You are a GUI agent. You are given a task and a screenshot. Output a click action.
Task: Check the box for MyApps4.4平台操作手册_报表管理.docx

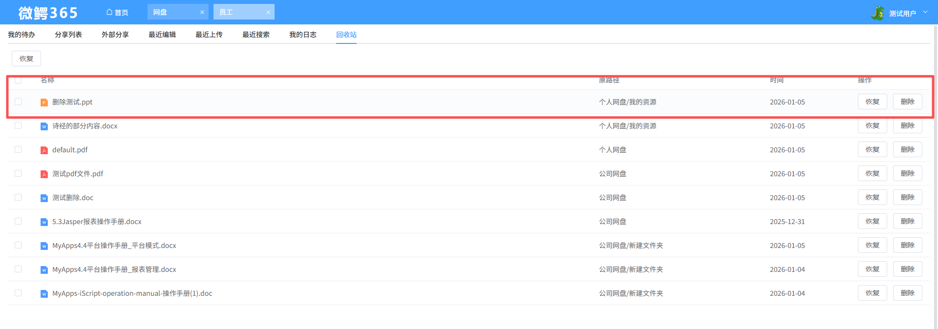pyautogui.click(x=18, y=269)
